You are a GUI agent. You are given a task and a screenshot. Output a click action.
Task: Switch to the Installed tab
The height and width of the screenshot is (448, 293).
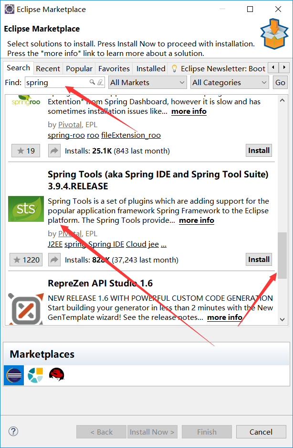(151, 68)
